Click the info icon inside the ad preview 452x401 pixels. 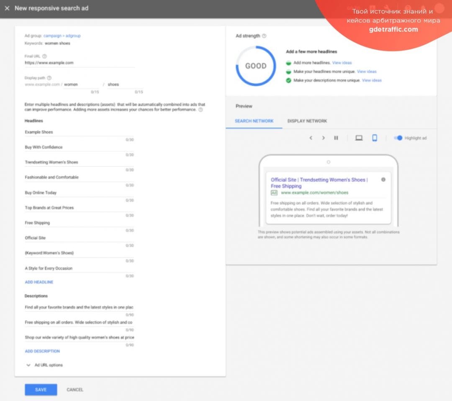(x=383, y=179)
